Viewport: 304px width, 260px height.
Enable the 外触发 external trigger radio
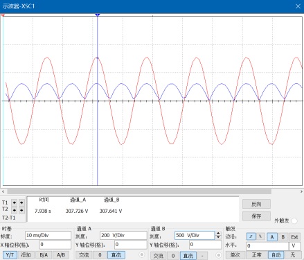294,220
